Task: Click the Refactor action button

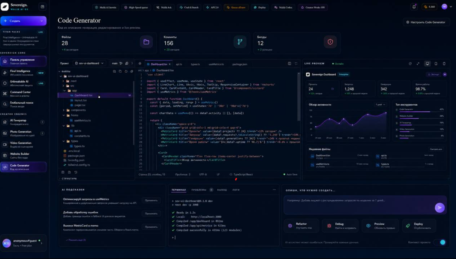Action: tap(301, 226)
